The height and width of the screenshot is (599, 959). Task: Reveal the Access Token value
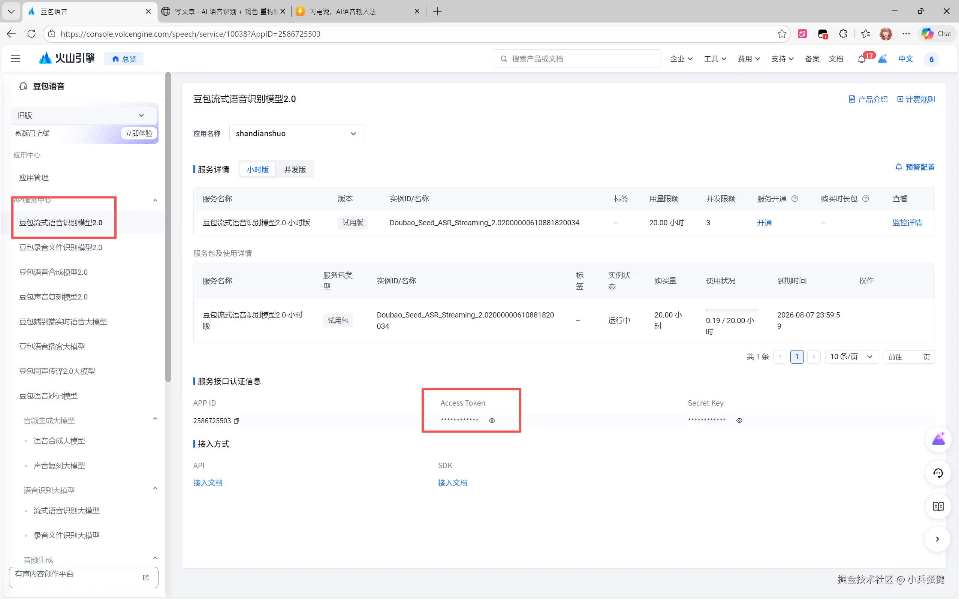click(492, 421)
